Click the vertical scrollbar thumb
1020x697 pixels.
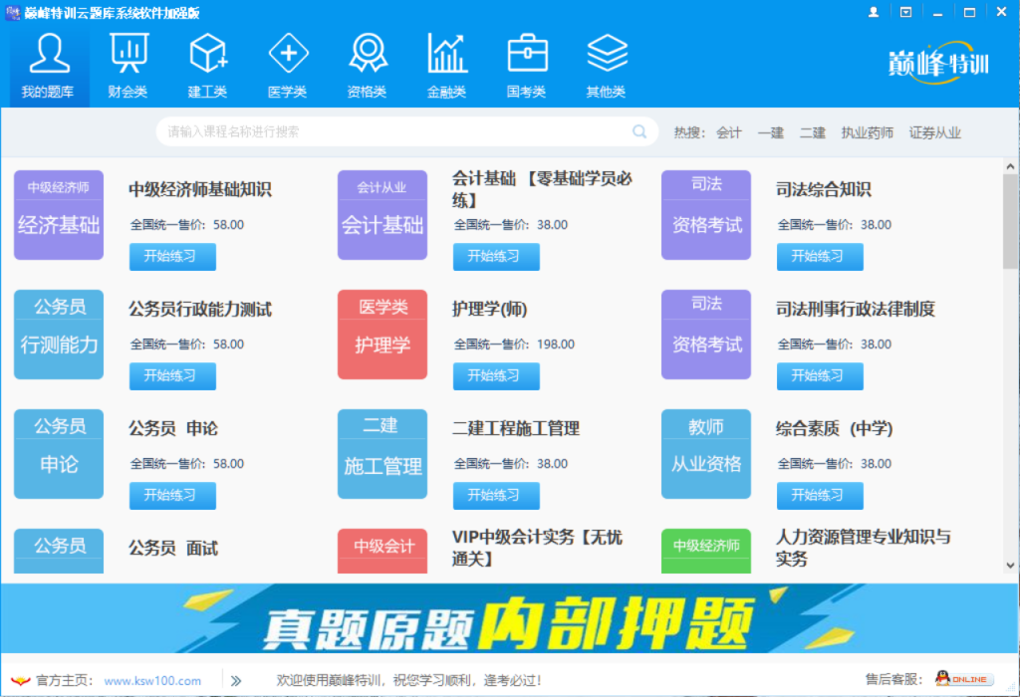tap(1010, 221)
